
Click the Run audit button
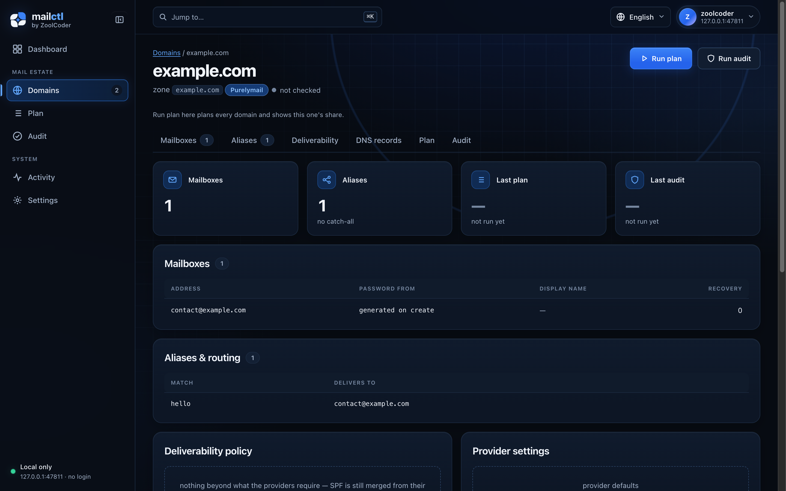coord(728,58)
